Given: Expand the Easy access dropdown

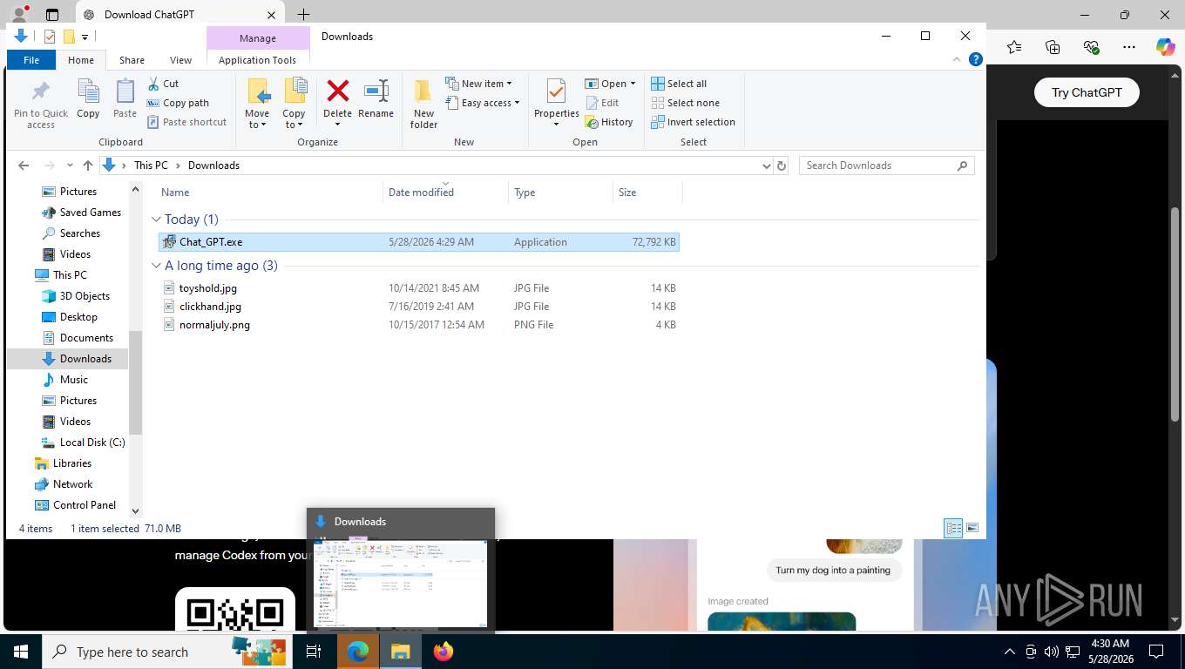Looking at the screenshot, I should tap(483, 103).
